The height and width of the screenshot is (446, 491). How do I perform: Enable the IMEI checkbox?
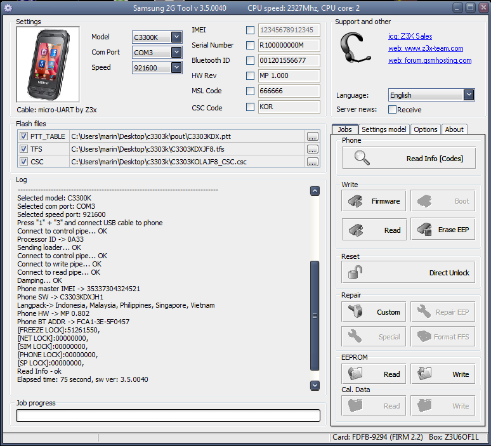coord(251,30)
